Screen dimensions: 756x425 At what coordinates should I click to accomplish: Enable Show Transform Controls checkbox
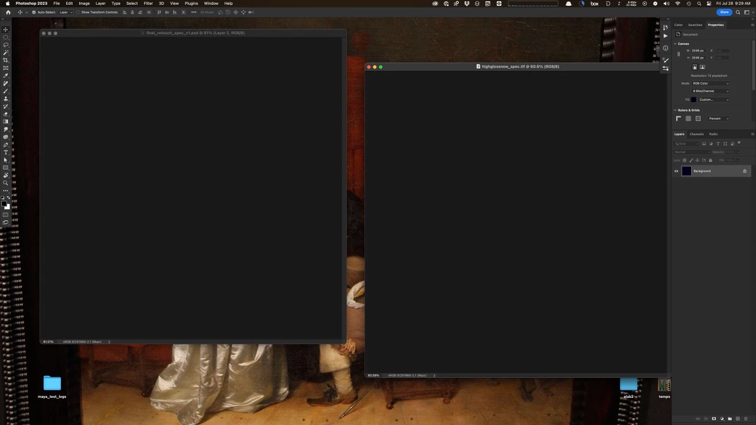[x=78, y=12]
